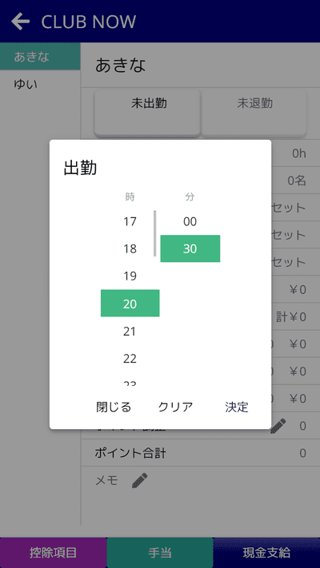Screen dimensions: 320x568
Task: Open the 手当 tab
Action: 160,553
